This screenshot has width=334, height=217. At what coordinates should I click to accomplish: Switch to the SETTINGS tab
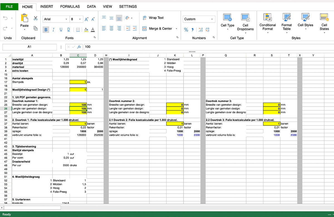tap(128, 6)
